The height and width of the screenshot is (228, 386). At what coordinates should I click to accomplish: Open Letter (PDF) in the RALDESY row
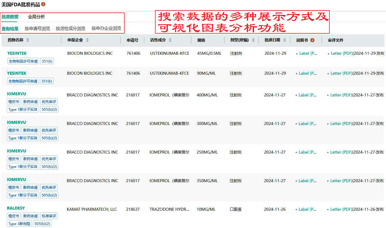(341, 209)
